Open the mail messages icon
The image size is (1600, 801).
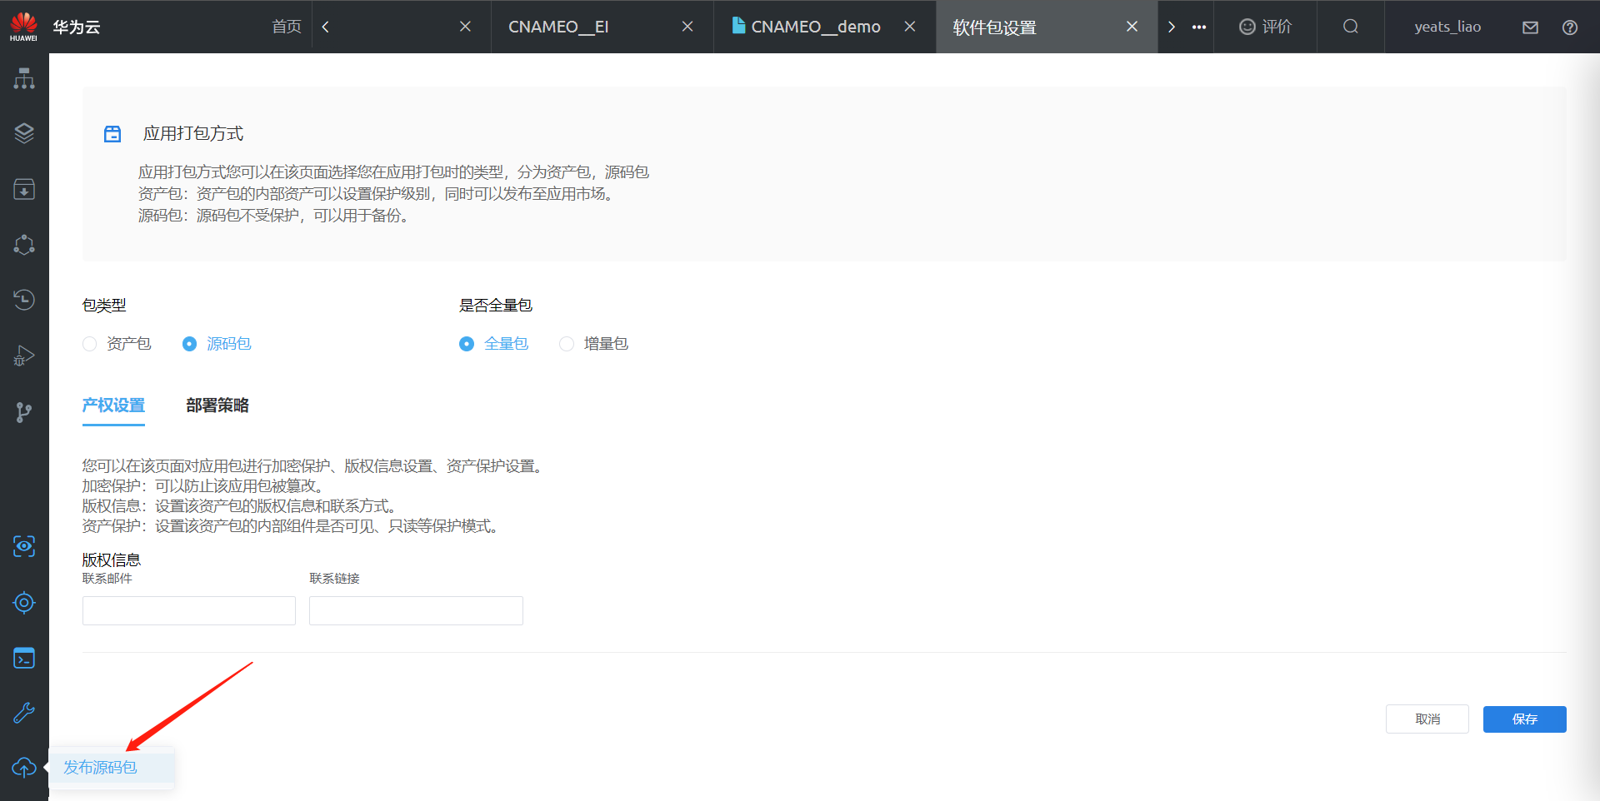pyautogui.click(x=1530, y=27)
